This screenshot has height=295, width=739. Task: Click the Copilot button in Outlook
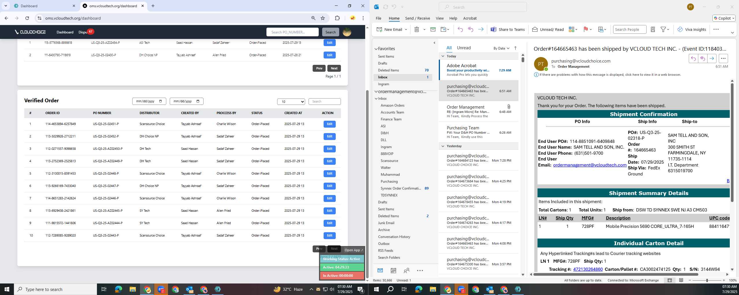point(724,18)
